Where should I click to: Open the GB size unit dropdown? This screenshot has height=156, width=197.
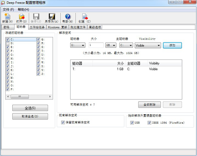[x=111, y=45]
